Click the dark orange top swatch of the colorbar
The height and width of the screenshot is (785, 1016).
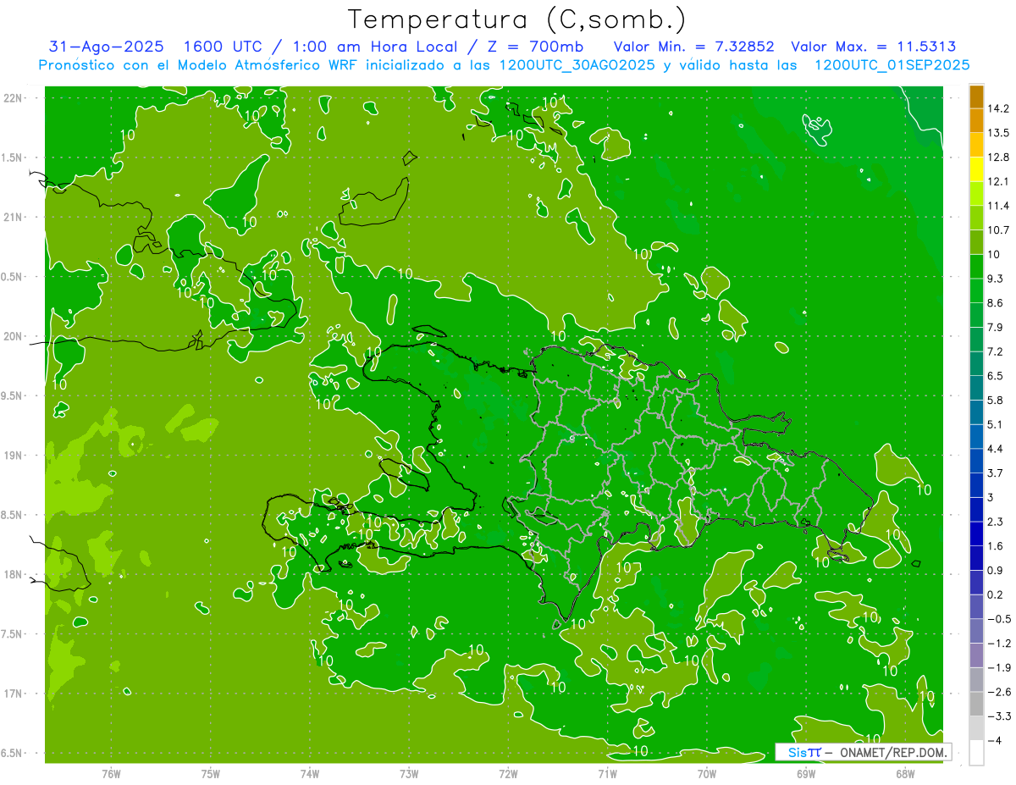976,97
